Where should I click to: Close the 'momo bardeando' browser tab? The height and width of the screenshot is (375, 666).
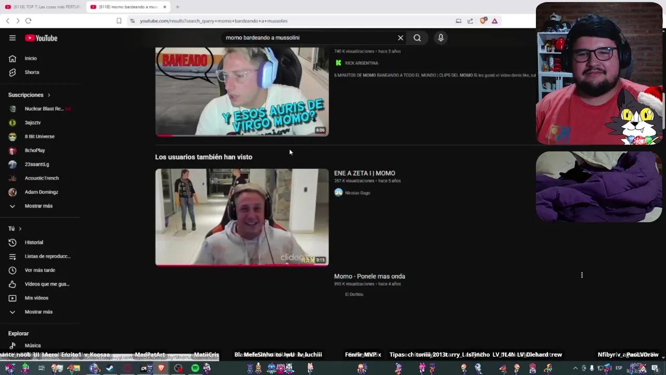tap(165, 7)
